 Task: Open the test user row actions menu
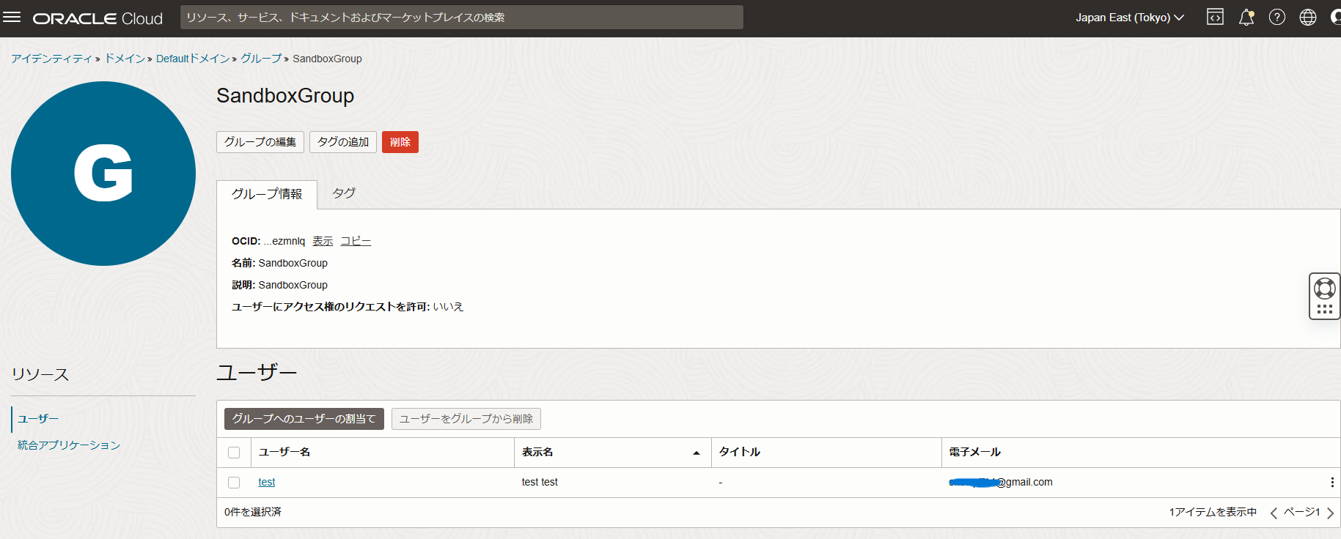pos(1332,482)
